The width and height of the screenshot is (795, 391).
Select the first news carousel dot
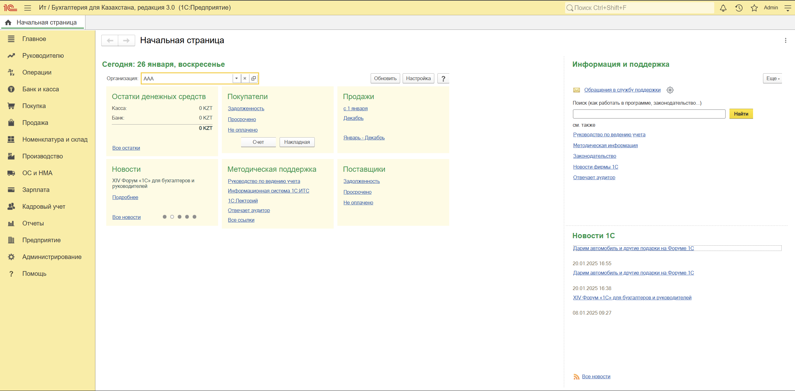[165, 217]
